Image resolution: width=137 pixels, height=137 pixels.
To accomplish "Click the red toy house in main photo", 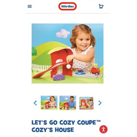I will click(61, 62).
